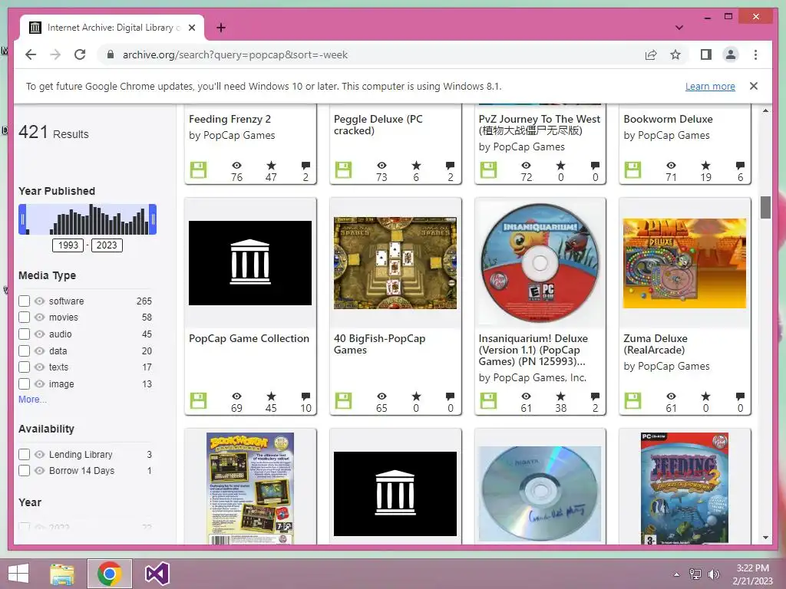The width and height of the screenshot is (786, 589).
Task: Click the network tray icon
Action: coord(695,574)
